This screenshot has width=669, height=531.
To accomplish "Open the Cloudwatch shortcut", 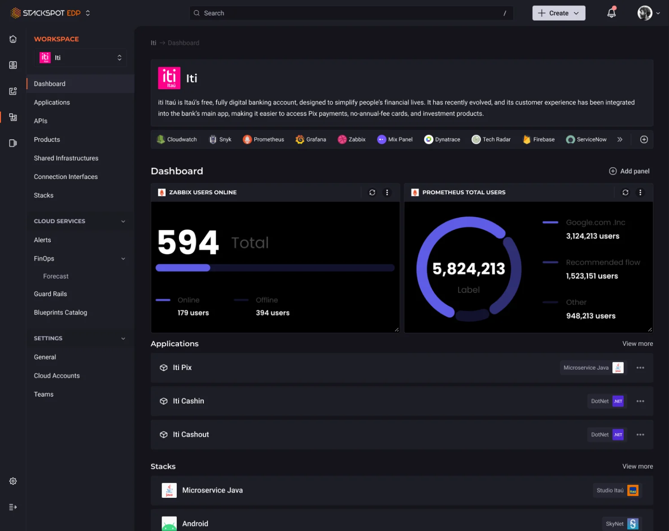I will pyautogui.click(x=177, y=139).
